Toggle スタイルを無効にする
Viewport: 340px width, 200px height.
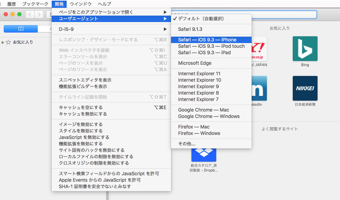pyautogui.click(x=111, y=131)
